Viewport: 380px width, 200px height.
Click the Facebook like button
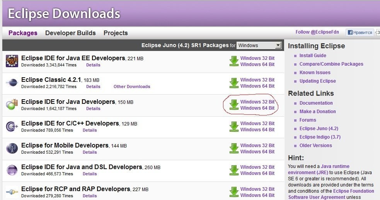pyautogui.click(x=360, y=32)
